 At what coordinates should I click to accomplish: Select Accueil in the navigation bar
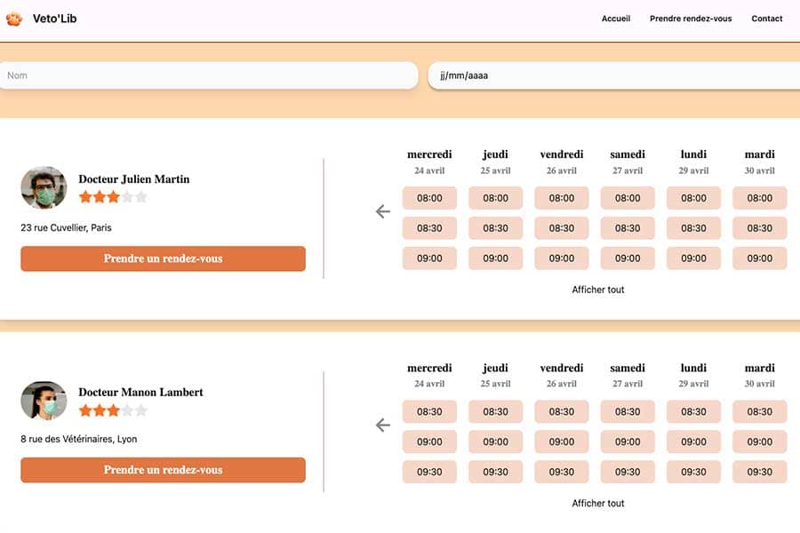[616, 18]
